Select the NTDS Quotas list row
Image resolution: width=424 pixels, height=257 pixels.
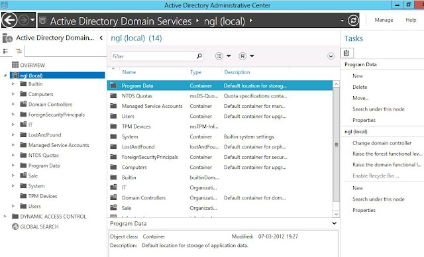[220, 96]
